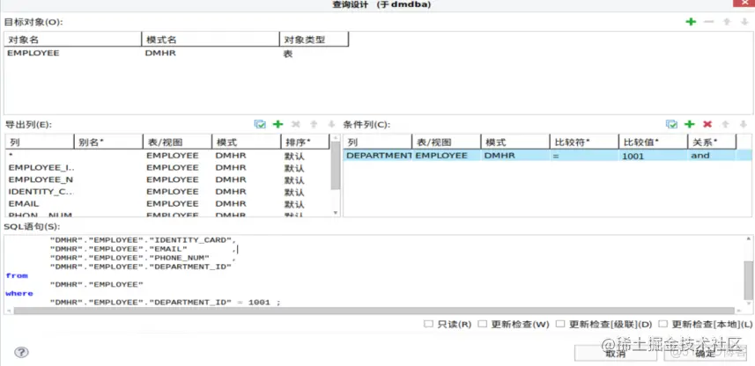Screen dimensions: 755x366
Task: Click 对象类型 column header
Action: point(314,40)
